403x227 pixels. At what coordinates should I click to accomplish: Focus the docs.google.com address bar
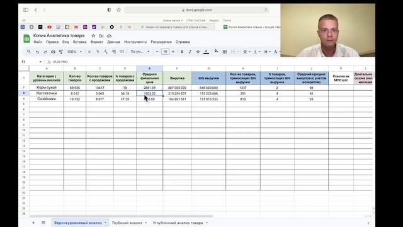coord(197,10)
